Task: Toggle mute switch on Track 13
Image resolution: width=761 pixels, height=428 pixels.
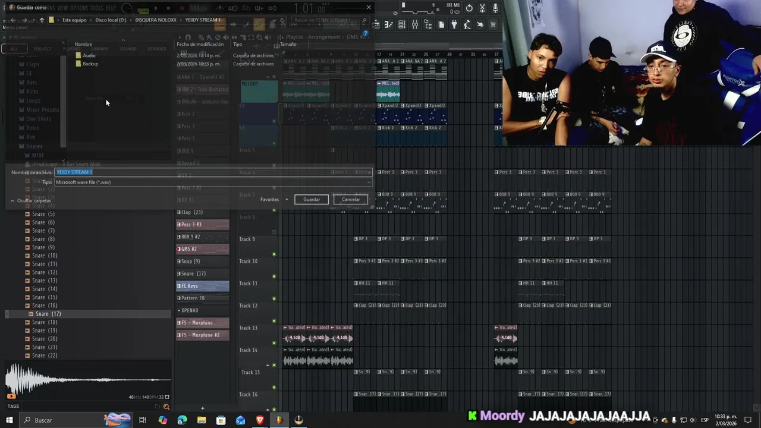Action: tap(274, 343)
